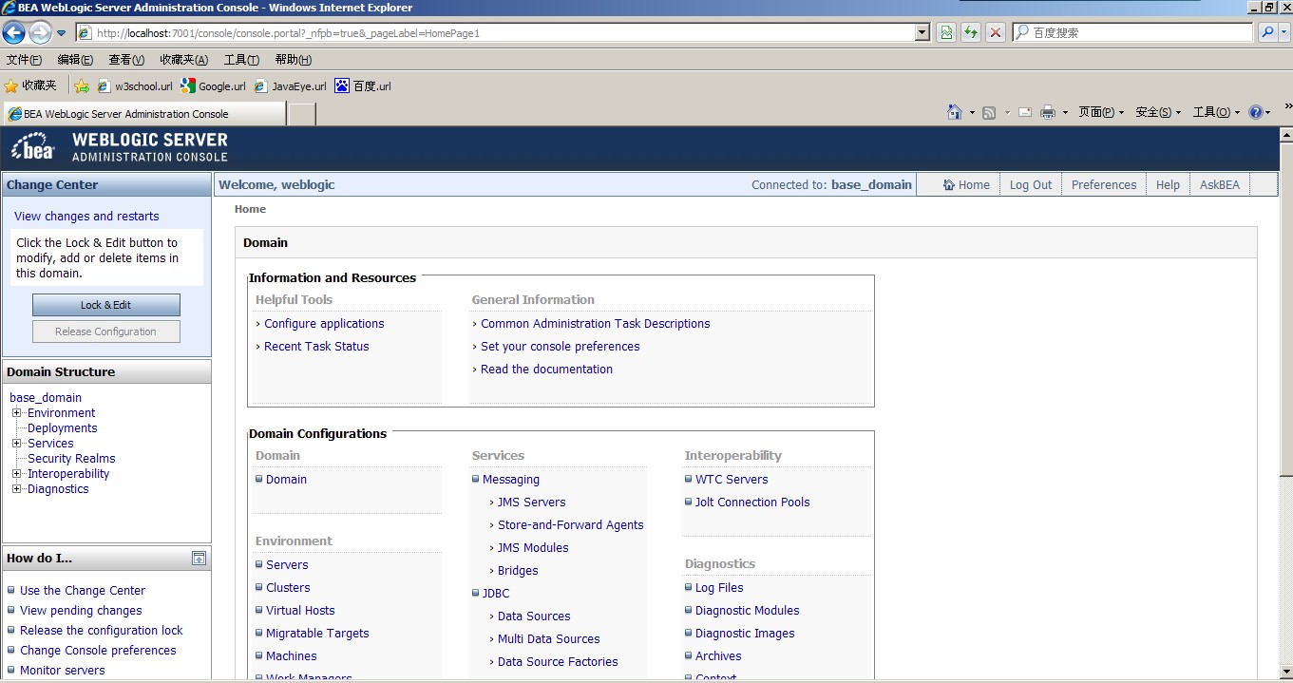The width and height of the screenshot is (1293, 683).
Task: Open the 文件(F) menu
Action: (24, 60)
